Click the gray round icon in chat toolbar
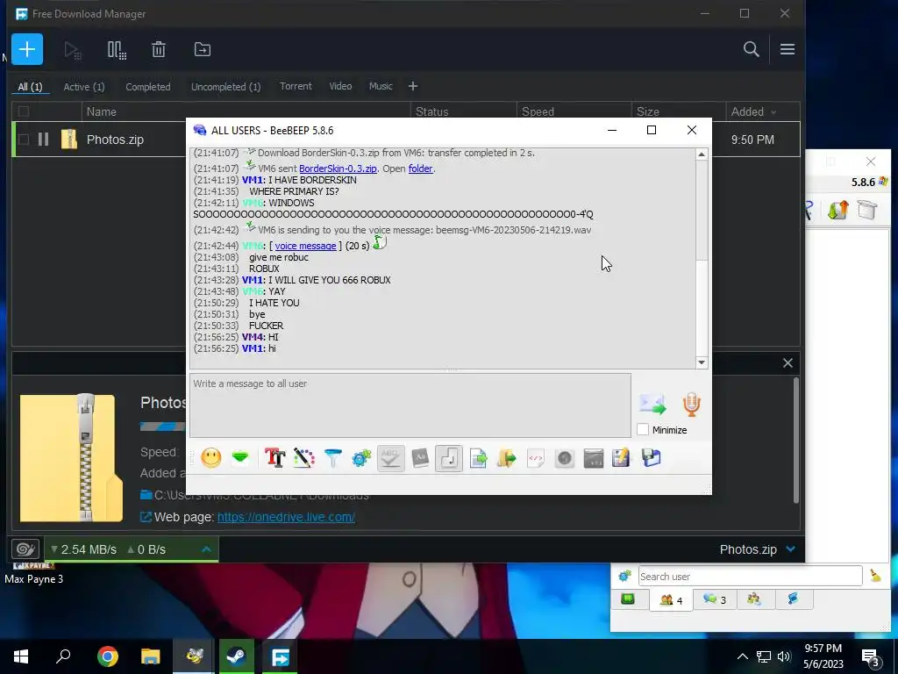This screenshot has height=674, width=898. click(565, 458)
